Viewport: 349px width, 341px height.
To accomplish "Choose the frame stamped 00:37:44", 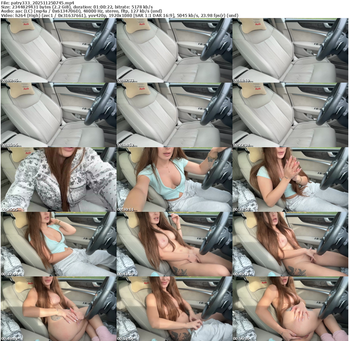I will click(58, 244).
